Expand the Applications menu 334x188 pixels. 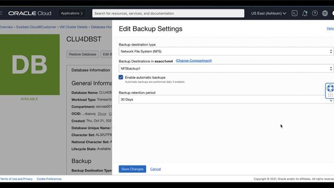pyautogui.click(x=72, y=13)
